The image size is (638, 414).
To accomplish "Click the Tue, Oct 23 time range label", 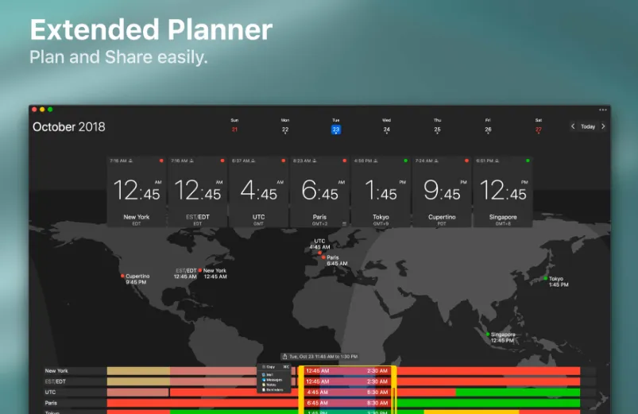I will (x=323, y=357).
